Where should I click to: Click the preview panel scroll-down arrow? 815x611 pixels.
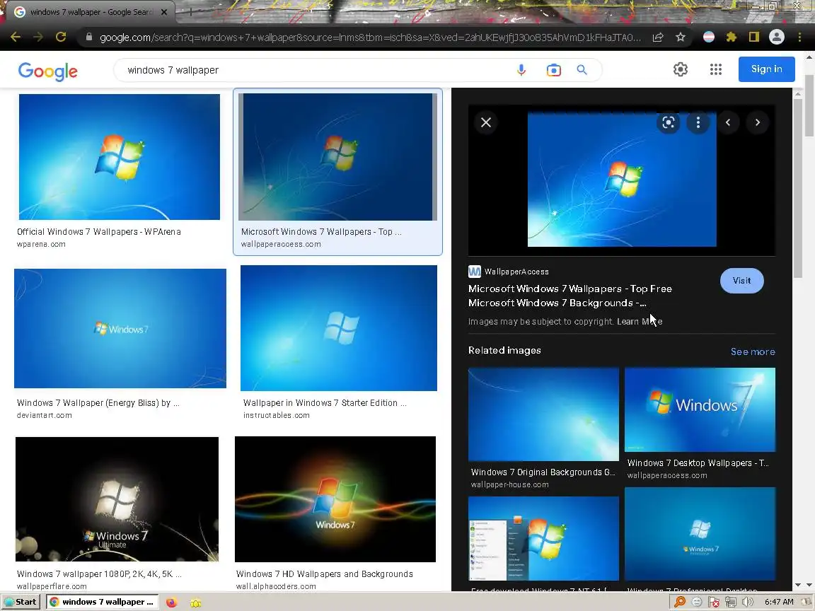798,585
